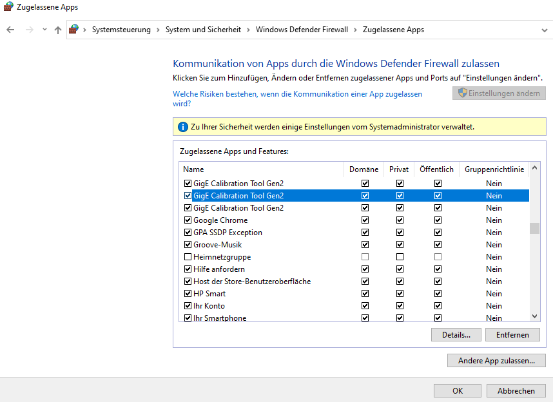Click the scroll down arrow in the apps list
The image size is (553, 402).
(x=534, y=316)
